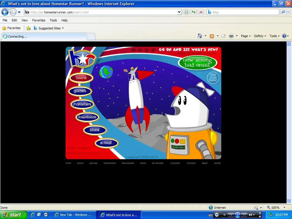Open the recent pages dropdown arrow
292x219 pixels.
19,12
